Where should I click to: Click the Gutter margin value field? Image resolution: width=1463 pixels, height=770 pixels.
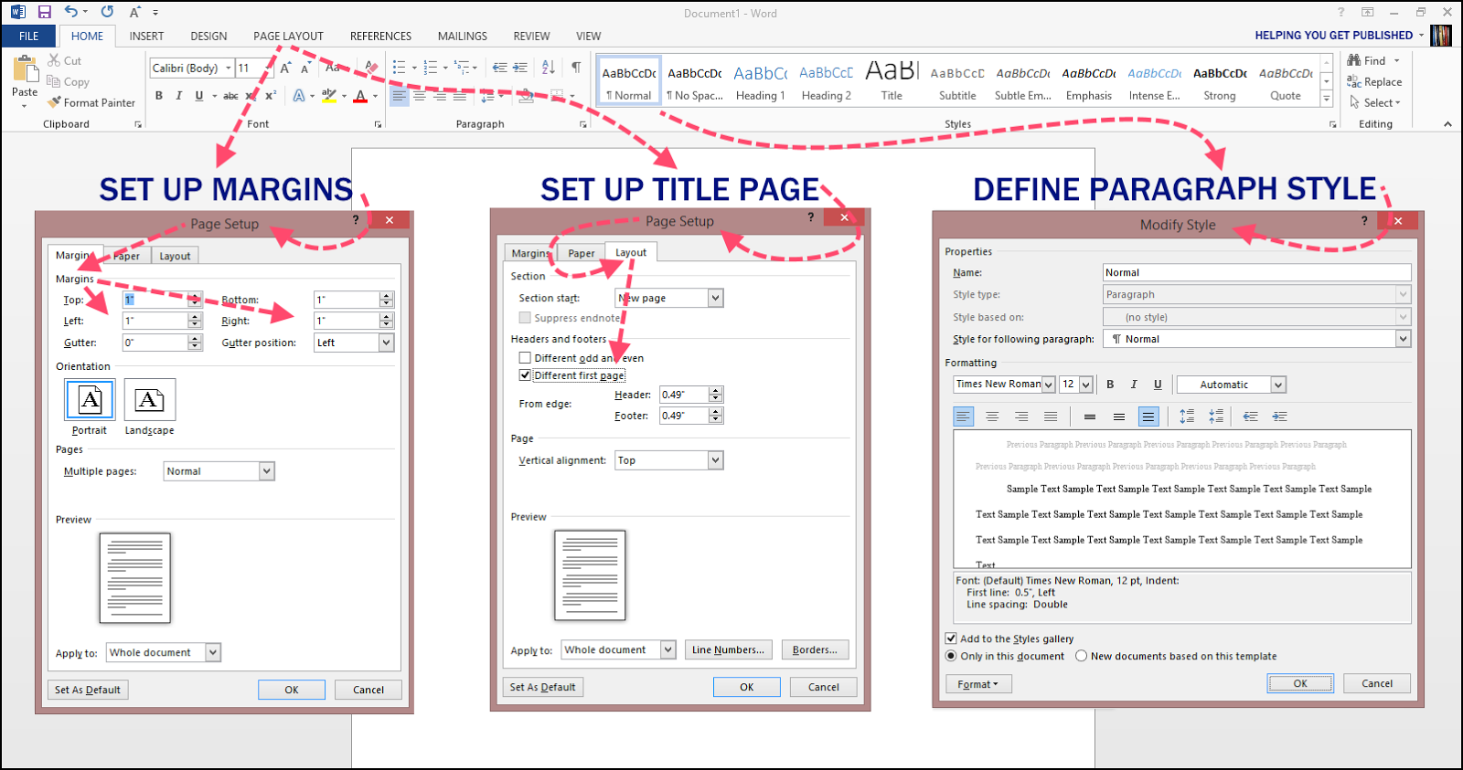[155, 343]
